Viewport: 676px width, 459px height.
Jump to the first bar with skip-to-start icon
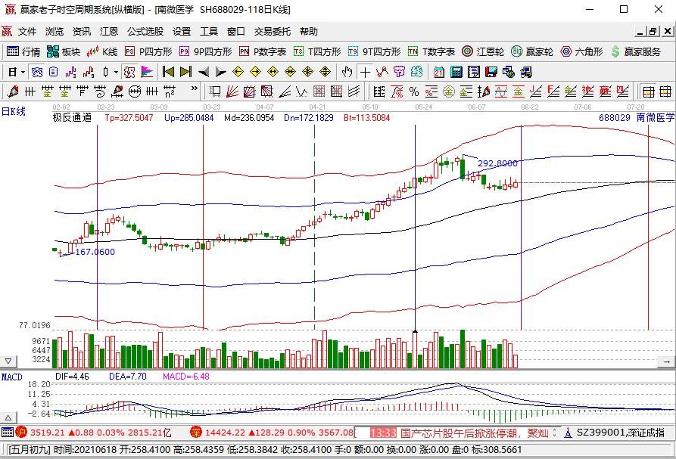tap(168, 72)
